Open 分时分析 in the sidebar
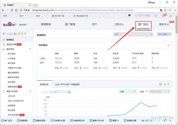178x125 pixels. [x=12, y=96]
